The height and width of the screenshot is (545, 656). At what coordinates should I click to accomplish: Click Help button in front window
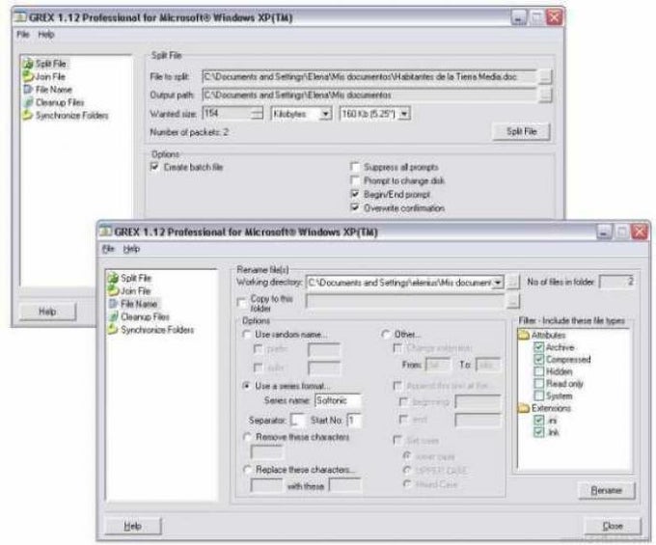click(x=132, y=526)
